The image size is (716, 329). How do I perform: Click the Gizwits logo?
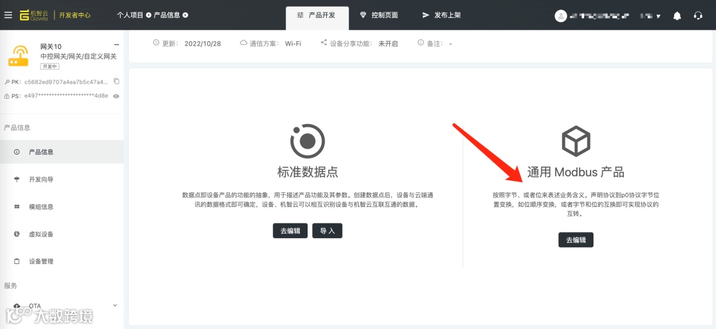tap(34, 15)
